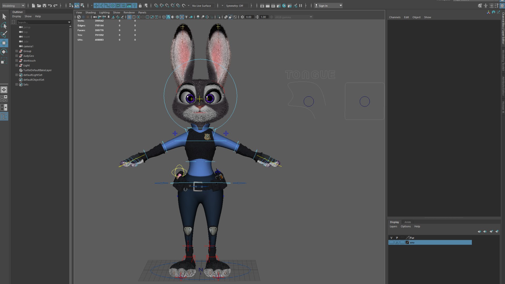Open the viewport Lighting menu

[x=104, y=12]
